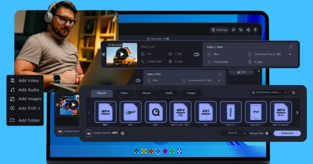The width and height of the screenshot is (313, 164).
Task: Select the iPhone X device preset
Action: pyautogui.click(x=231, y=112)
